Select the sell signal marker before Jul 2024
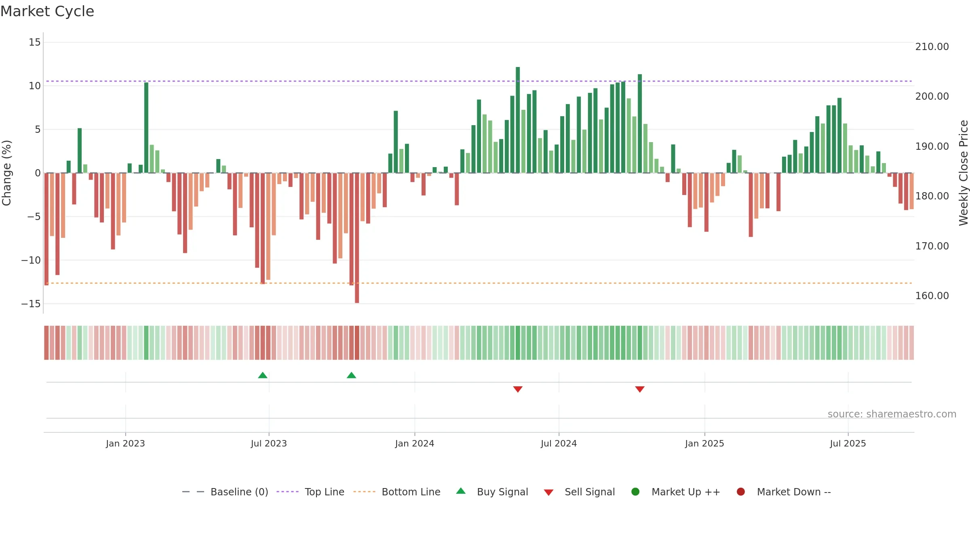Viewport: 970px width, 545px height. pos(518,389)
